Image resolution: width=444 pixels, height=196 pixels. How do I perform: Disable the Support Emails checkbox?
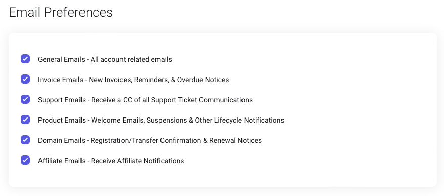click(25, 99)
